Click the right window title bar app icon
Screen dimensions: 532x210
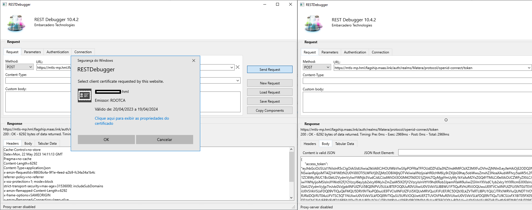tap(302, 5)
